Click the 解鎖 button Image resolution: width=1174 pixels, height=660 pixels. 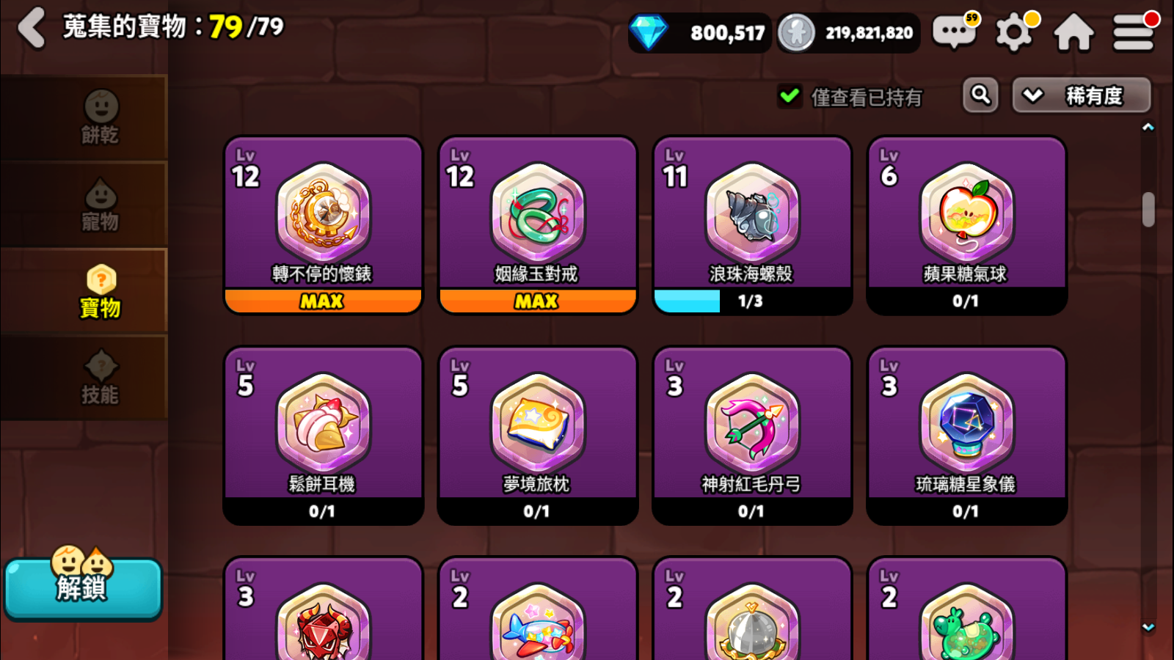(83, 589)
